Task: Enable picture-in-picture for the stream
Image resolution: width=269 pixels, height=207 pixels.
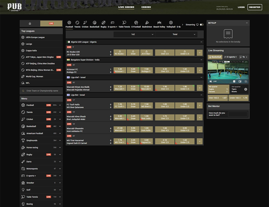Action: 240,81
